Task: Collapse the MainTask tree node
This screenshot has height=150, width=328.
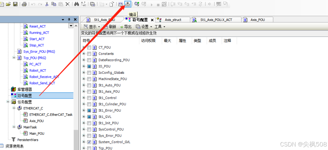Action: pyautogui.click(x=14, y=127)
